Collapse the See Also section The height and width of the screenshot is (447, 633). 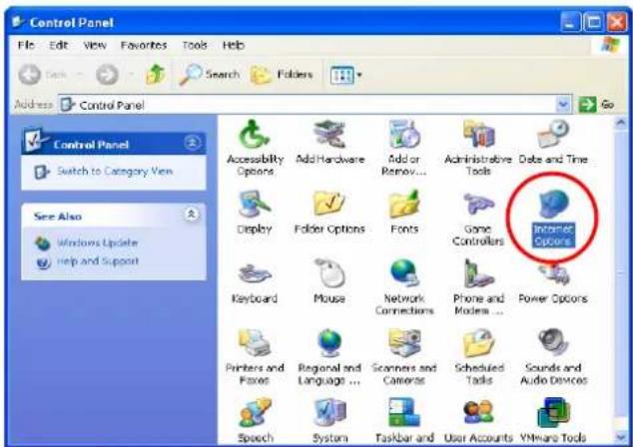(192, 215)
